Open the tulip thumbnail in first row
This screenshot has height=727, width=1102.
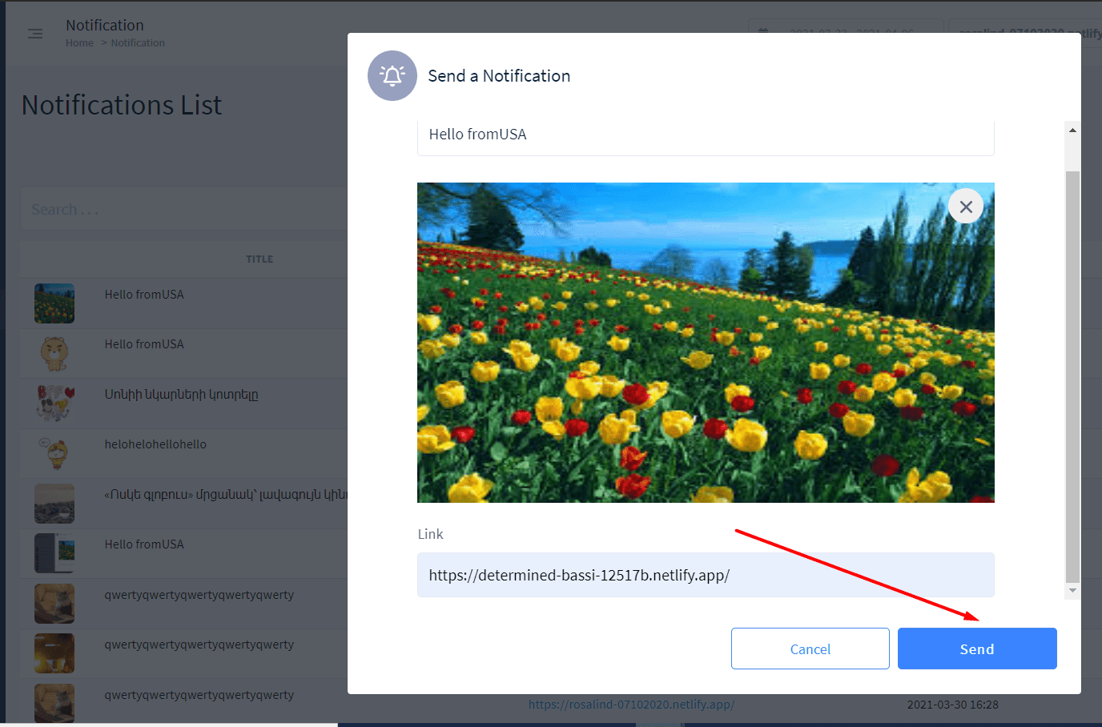click(x=54, y=303)
